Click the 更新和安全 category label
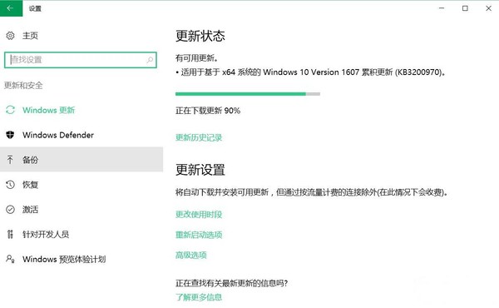The height and width of the screenshot is (308, 499). click(x=23, y=86)
